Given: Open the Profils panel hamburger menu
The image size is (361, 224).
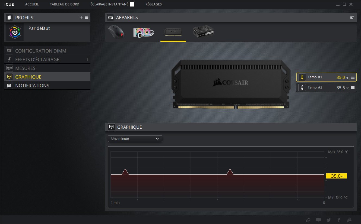Looking at the screenshot, I should click(87, 17).
